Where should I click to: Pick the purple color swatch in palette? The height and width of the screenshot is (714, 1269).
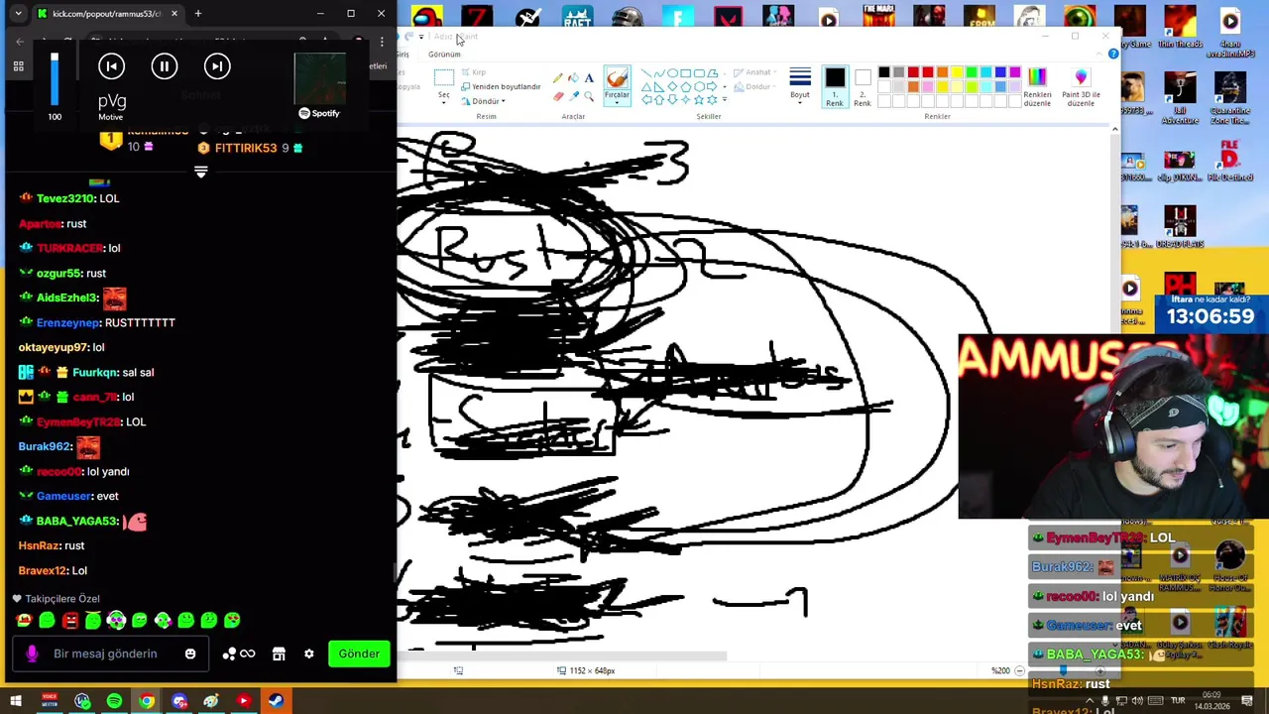1014,72
